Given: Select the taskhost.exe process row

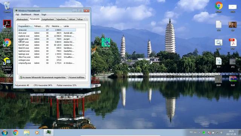Looking at the screenshot, I should point(47,51).
